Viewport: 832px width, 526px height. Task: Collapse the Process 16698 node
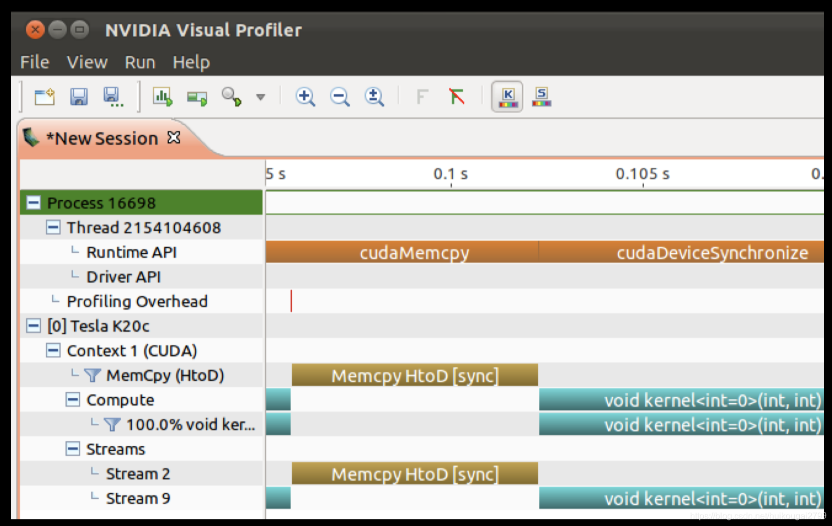(x=33, y=203)
